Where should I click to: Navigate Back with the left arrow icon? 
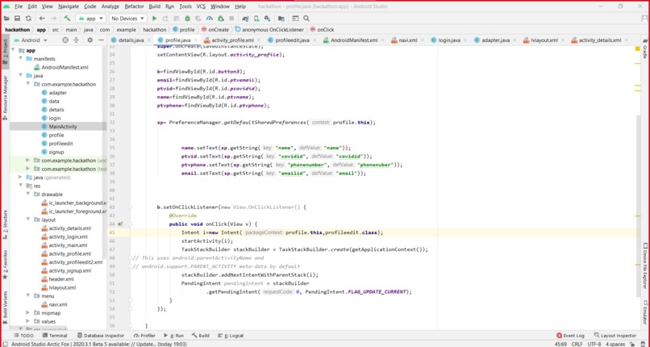42,19
